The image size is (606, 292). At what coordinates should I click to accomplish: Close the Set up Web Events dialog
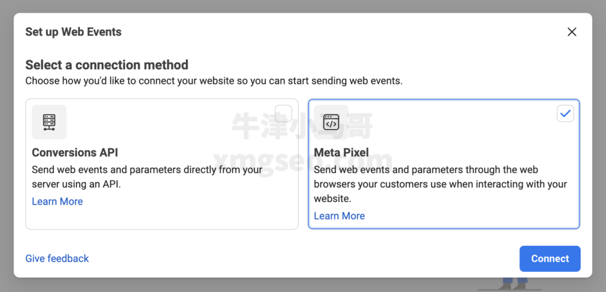click(x=572, y=32)
